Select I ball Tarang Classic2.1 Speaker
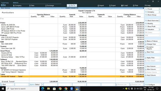The height and width of the screenshot is (91, 161). [x=13, y=72]
